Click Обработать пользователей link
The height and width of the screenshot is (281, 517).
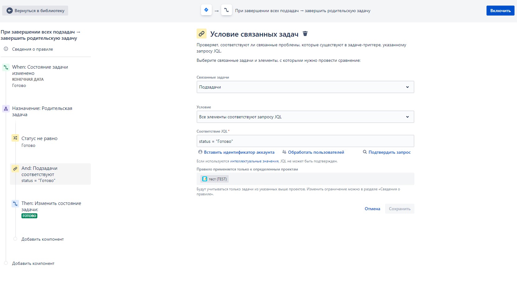(313, 152)
